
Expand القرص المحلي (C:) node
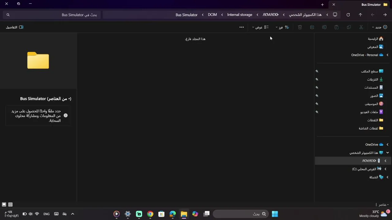[x=385, y=169]
